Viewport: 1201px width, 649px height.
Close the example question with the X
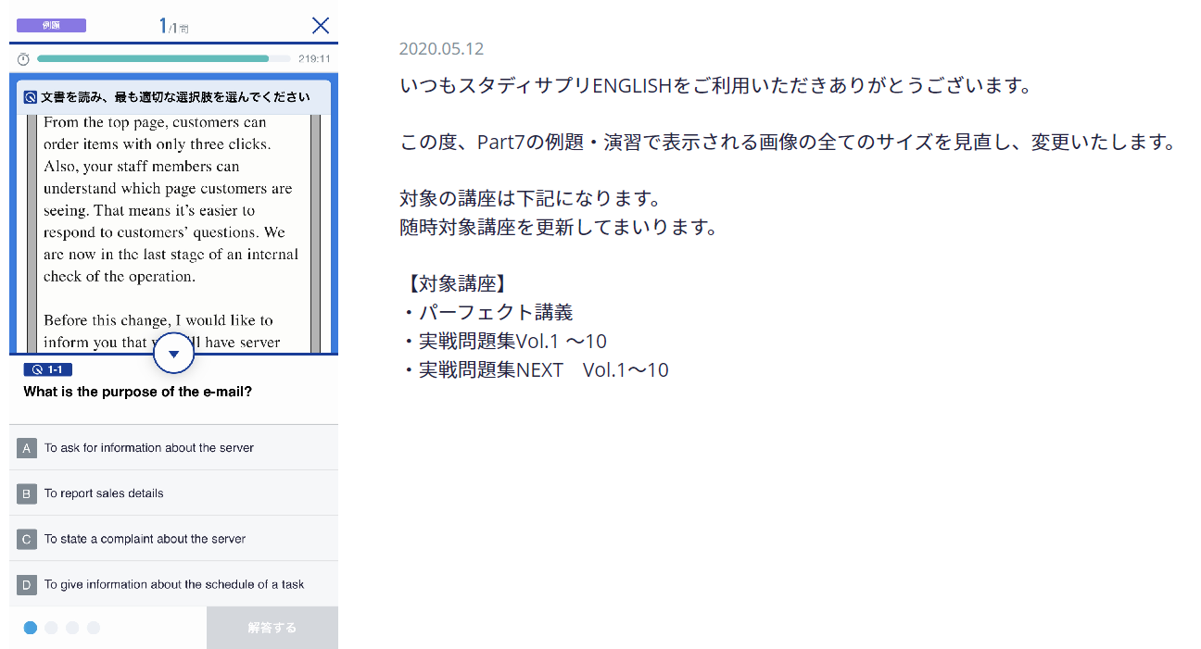coord(321,25)
